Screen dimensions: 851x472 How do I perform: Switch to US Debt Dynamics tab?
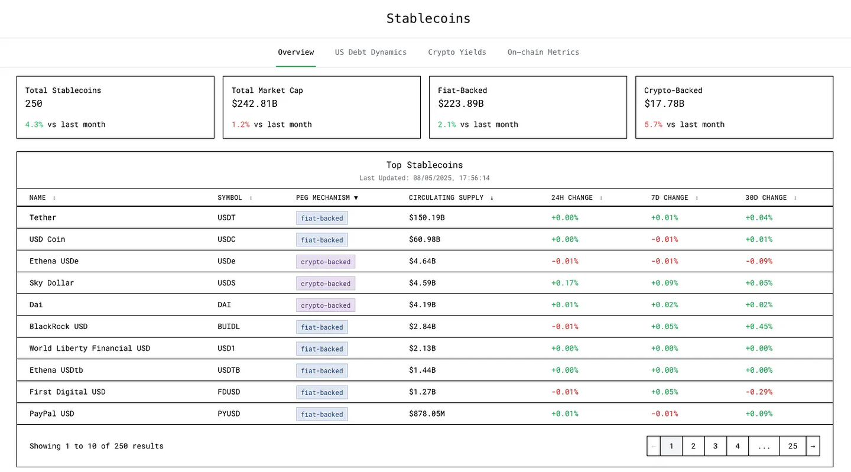(x=371, y=52)
